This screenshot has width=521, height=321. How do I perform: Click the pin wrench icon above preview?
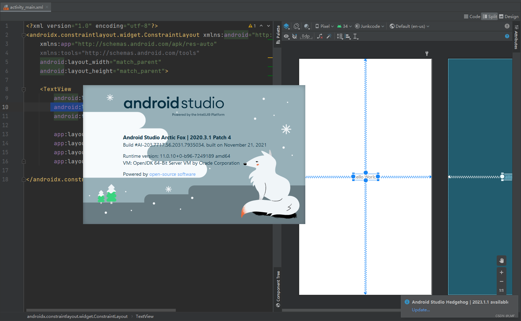(427, 53)
